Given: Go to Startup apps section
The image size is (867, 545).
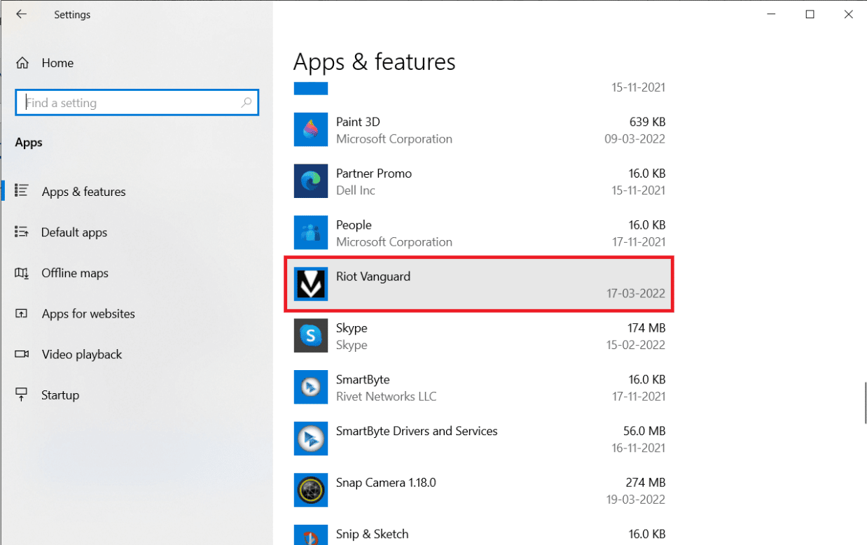Looking at the screenshot, I should pyautogui.click(x=60, y=395).
